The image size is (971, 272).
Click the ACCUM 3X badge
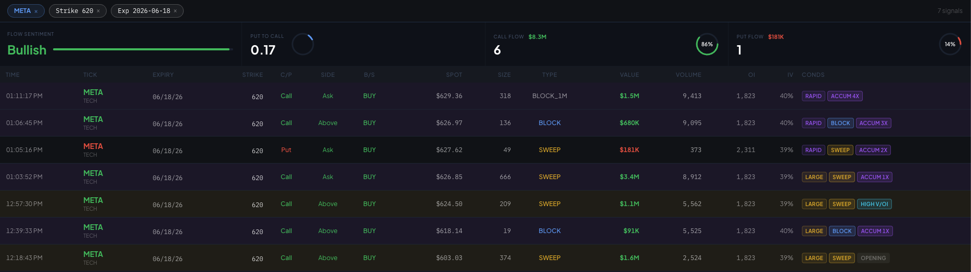(x=873, y=123)
